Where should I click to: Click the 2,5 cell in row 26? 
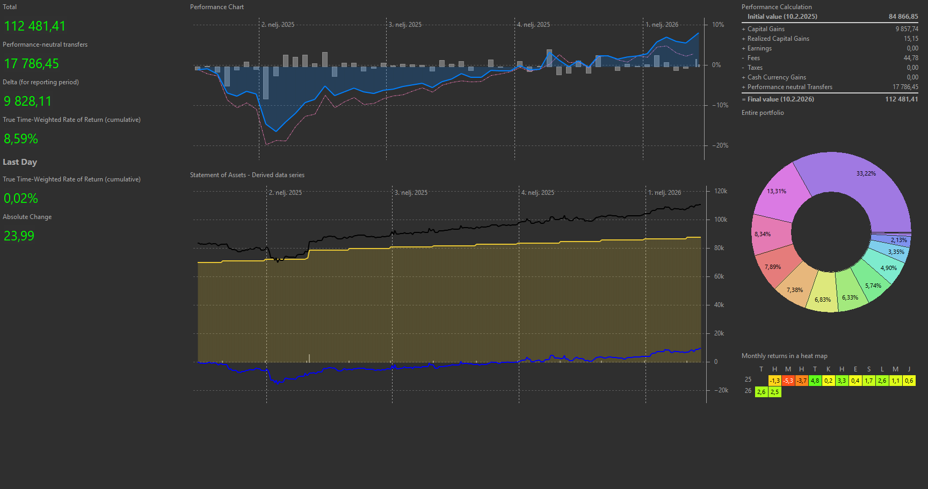click(x=774, y=392)
